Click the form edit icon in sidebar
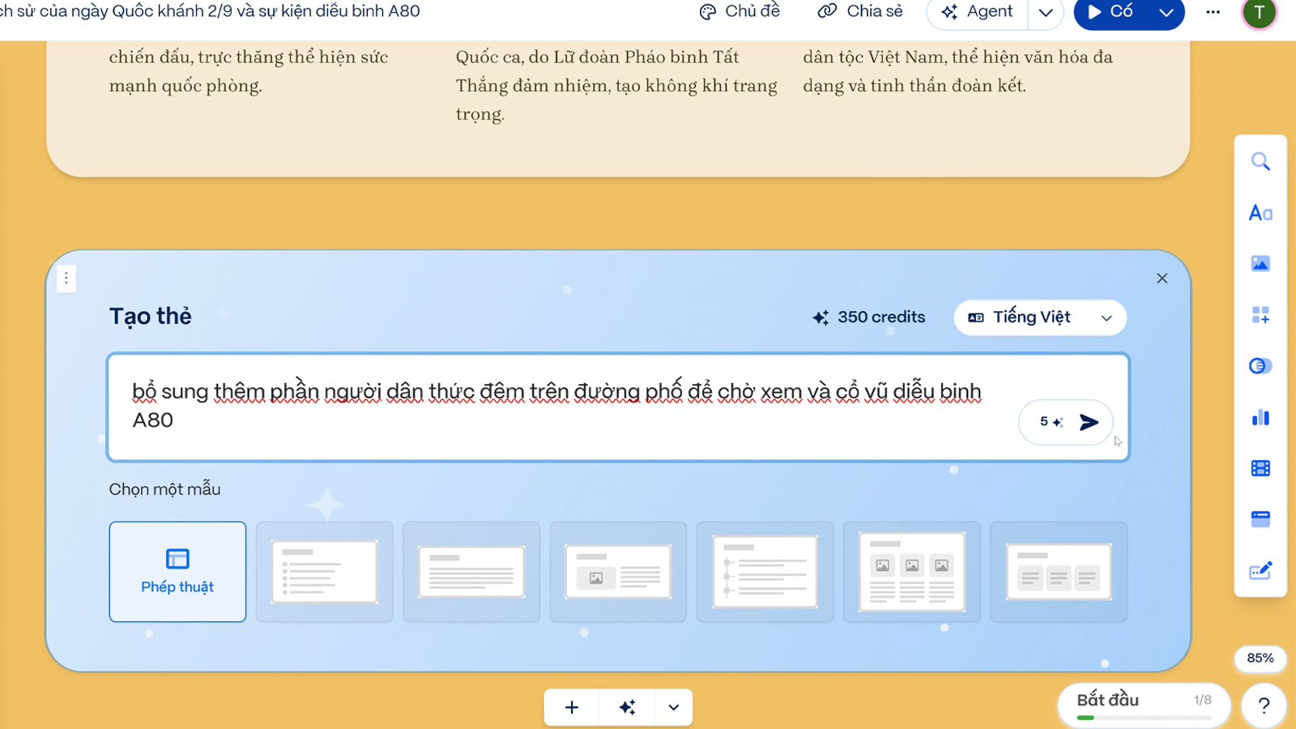This screenshot has width=1296, height=729. (1260, 571)
